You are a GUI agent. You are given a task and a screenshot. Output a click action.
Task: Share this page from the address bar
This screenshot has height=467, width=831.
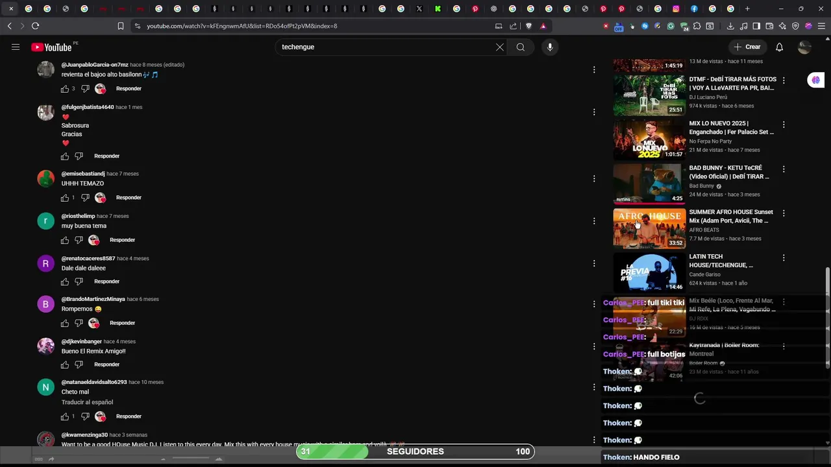coord(514,26)
